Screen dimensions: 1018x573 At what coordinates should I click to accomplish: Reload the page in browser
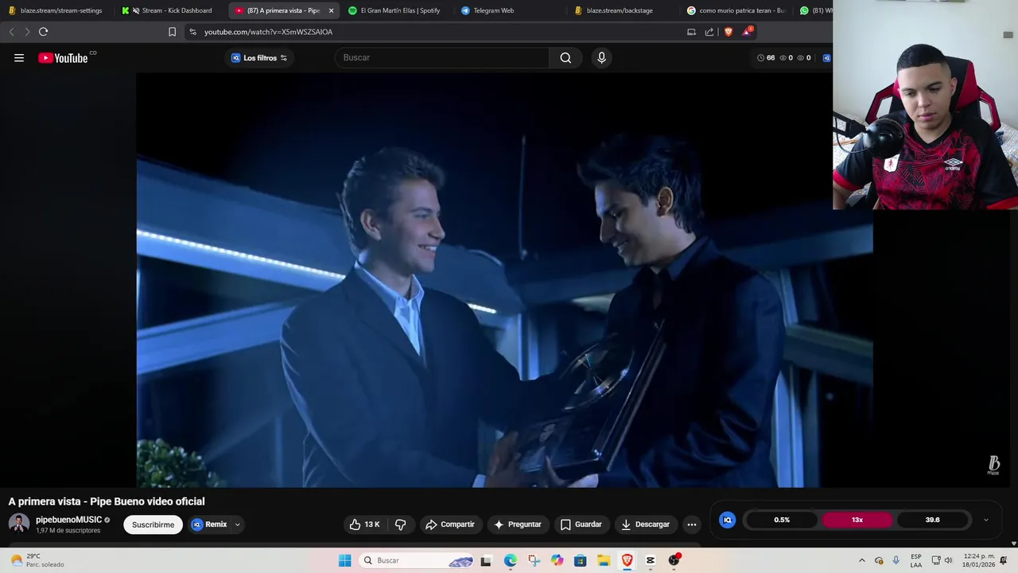click(x=43, y=32)
